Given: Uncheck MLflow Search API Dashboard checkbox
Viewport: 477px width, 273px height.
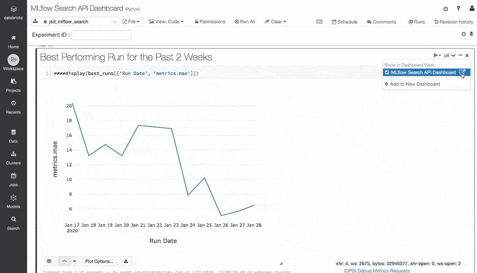Looking at the screenshot, I should (387, 72).
